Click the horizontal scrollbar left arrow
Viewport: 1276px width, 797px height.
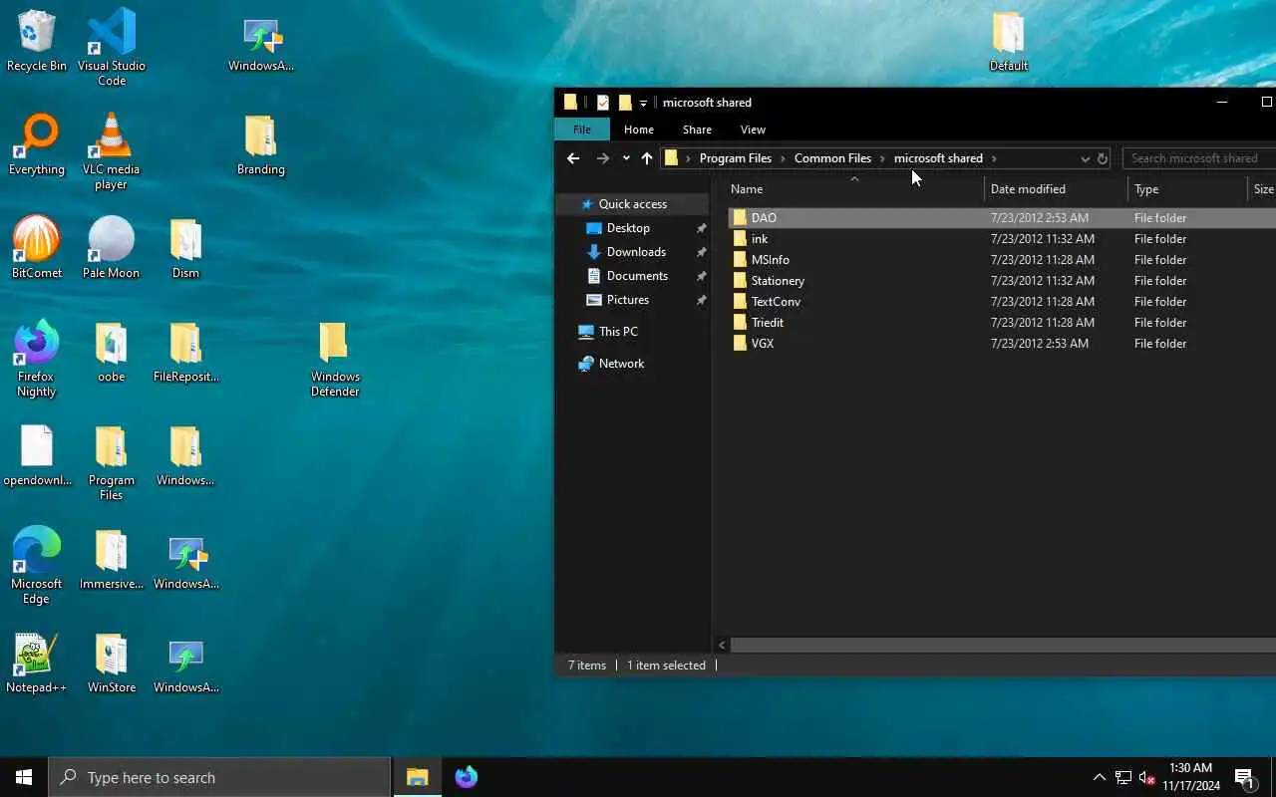click(x=722, y=645)
